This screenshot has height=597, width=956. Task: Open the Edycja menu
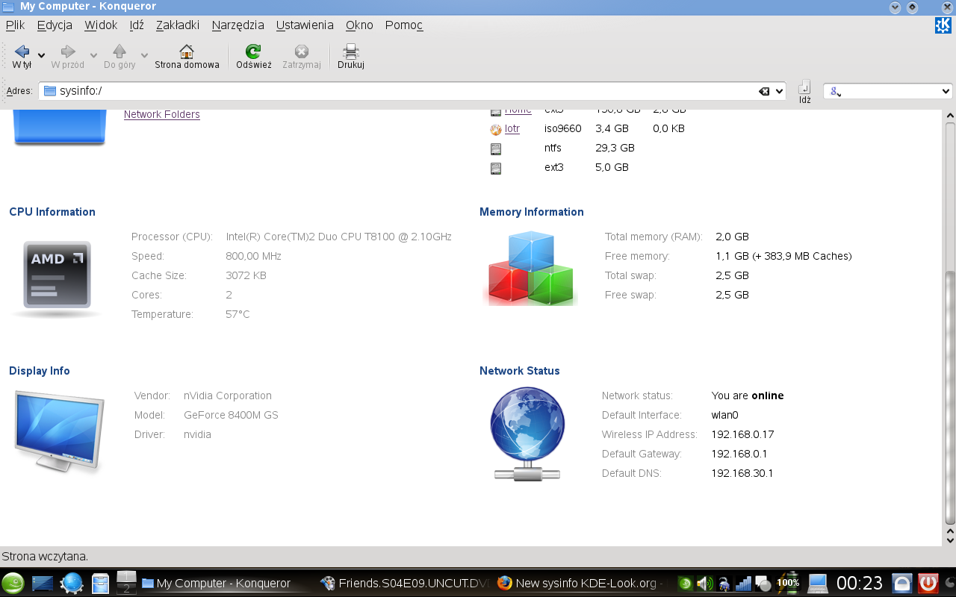pos(55,25)
